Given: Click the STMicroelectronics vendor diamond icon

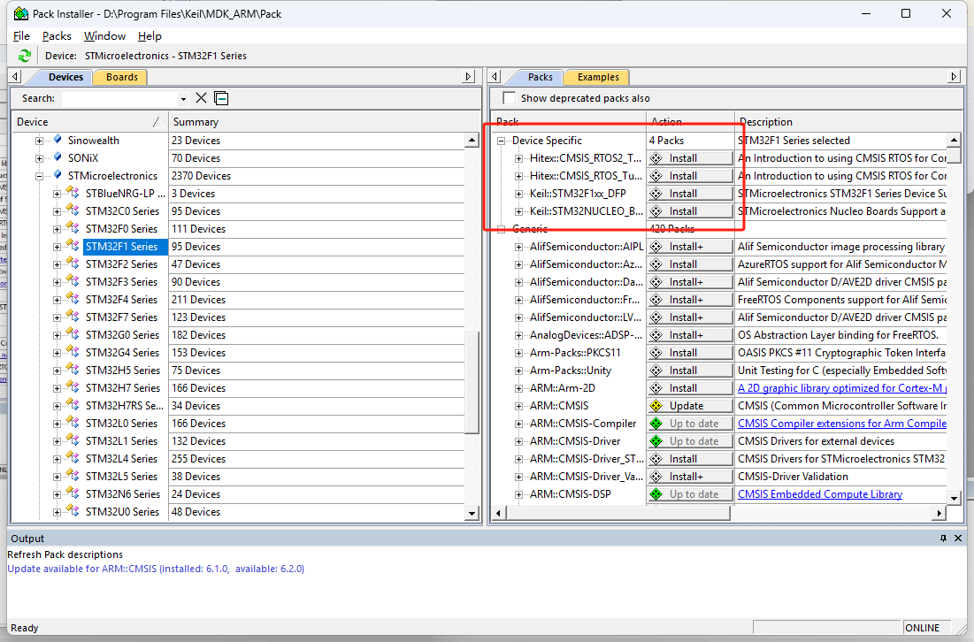Looking at the screenshot, I should [58, 175].
